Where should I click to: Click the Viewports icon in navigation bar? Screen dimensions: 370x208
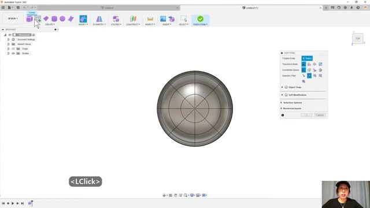(204, 195)
